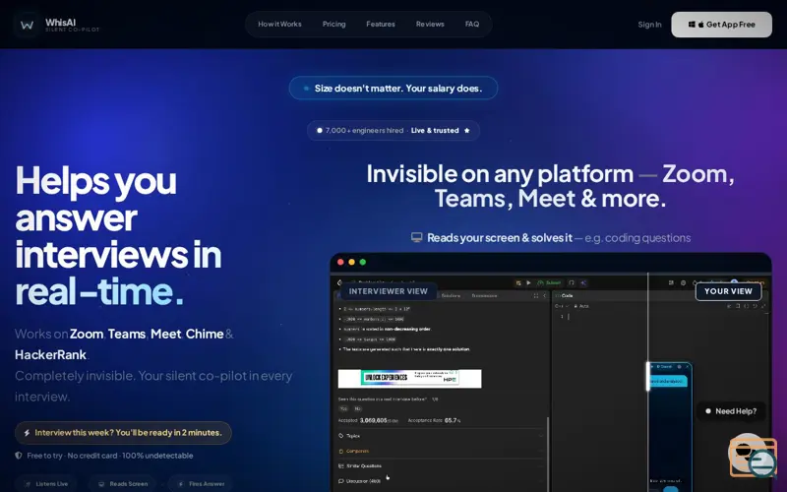787x492 pixels.
Task: Click the fullscreen icon in the description panel header
Action: [536, 296]
